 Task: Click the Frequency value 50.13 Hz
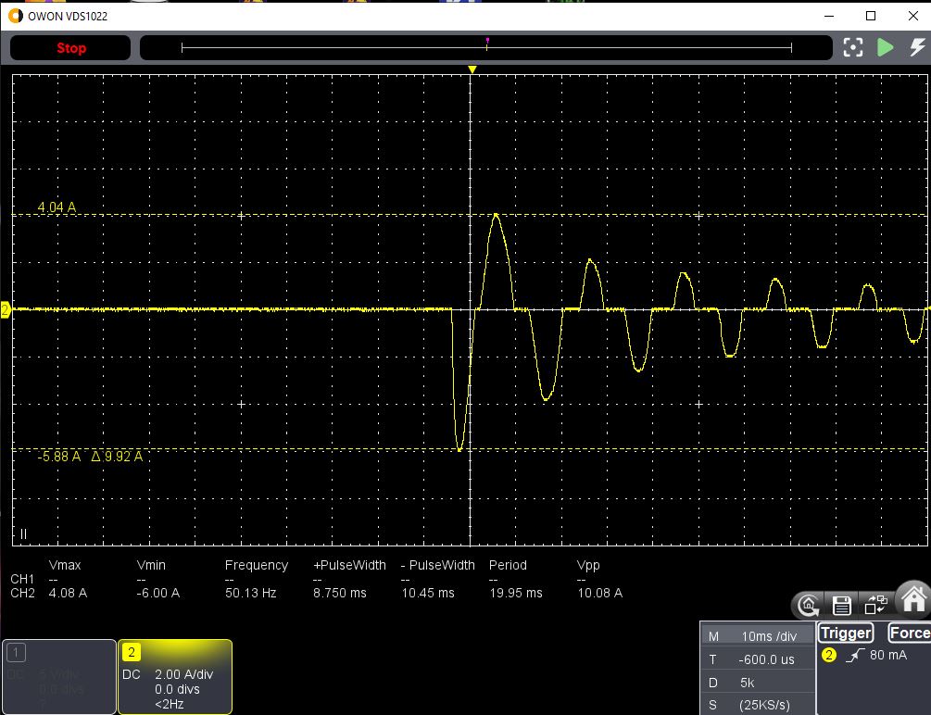click(x=250, y=593)
